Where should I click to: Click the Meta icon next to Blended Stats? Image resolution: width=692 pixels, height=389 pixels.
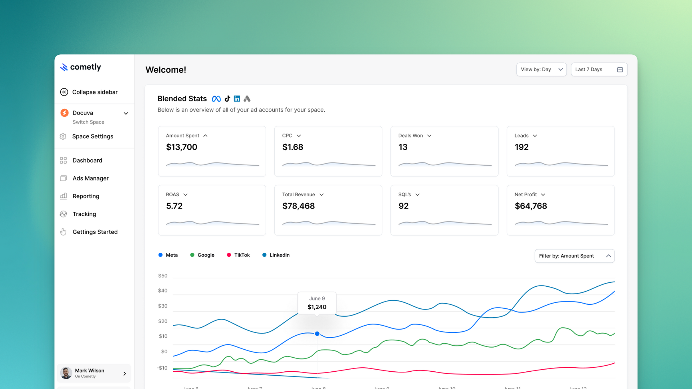pos(216,98)
